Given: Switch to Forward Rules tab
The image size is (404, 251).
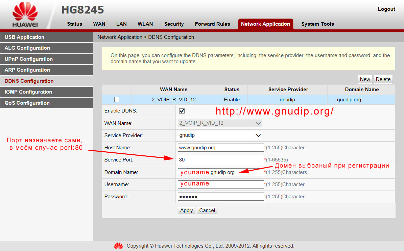Looking at the screenshot, I should (212, 24).
